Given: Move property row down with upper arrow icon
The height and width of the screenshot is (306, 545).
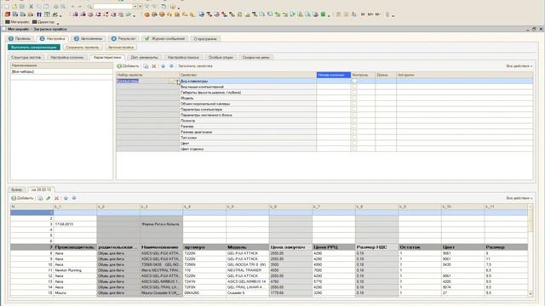Looking at the screenshot, I should click(171, 66).
